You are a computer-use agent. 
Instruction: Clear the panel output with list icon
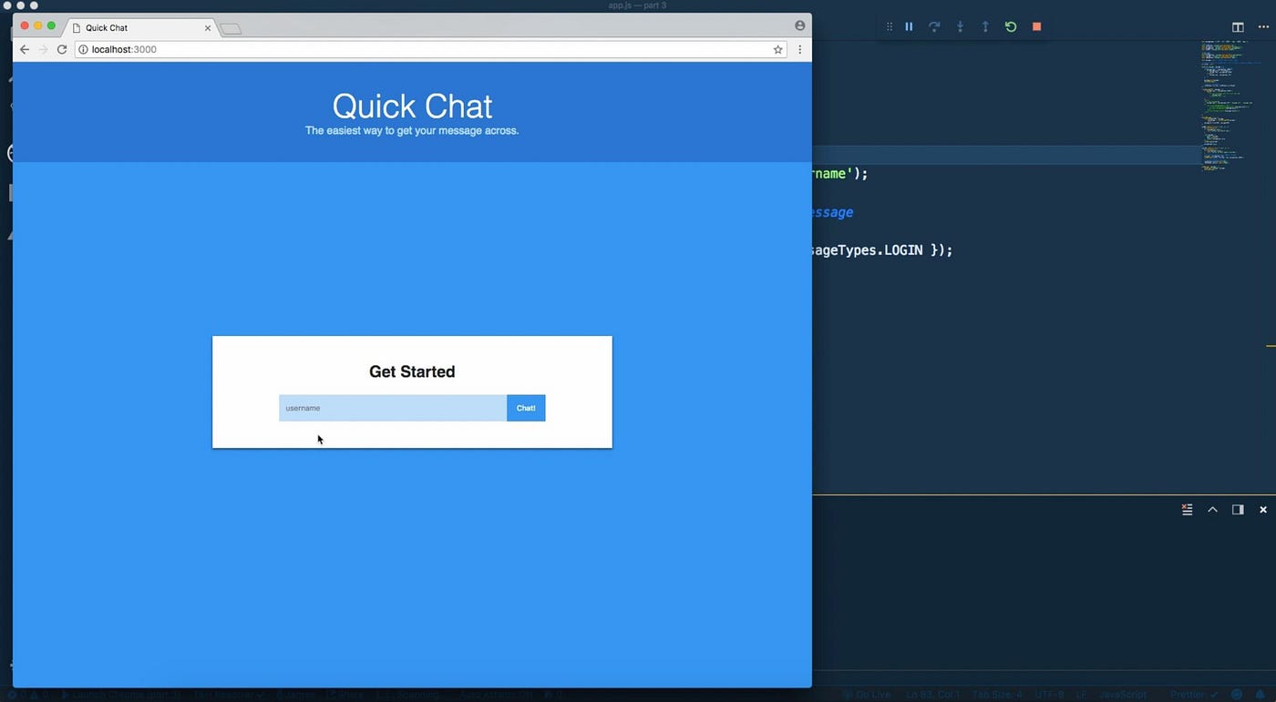(x=1187, y=510)
